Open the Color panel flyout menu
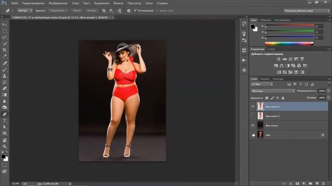This screenshot has height=186, width=332. tap(329, 20)
